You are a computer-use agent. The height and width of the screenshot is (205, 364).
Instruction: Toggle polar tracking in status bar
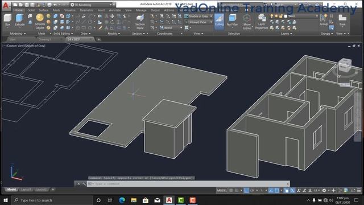click(x=252, y=190)
